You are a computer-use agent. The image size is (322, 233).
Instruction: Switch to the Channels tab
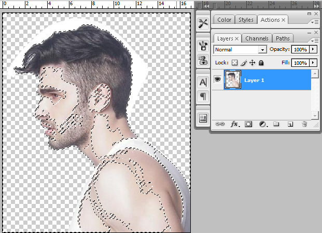coord(257,38)
